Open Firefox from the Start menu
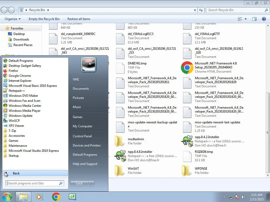 (x=11, y=70)
